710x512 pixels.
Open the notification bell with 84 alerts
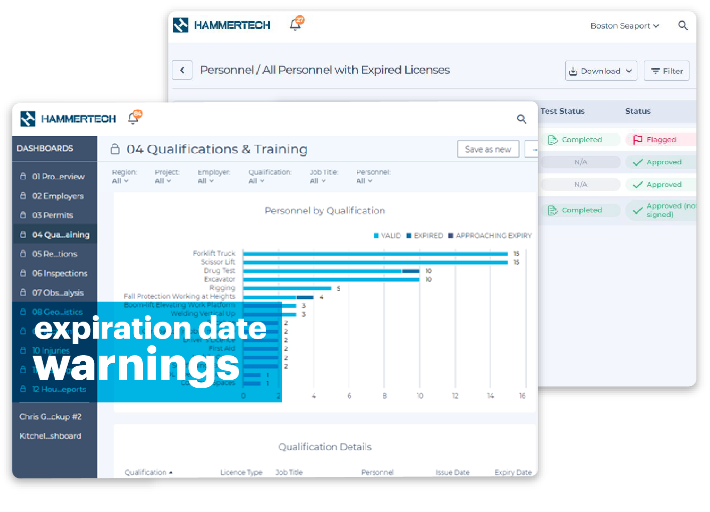134,118
